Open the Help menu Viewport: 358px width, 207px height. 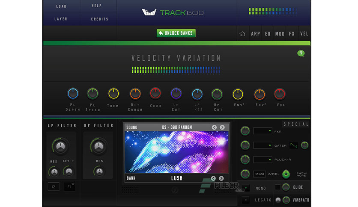tap(97, 6)
